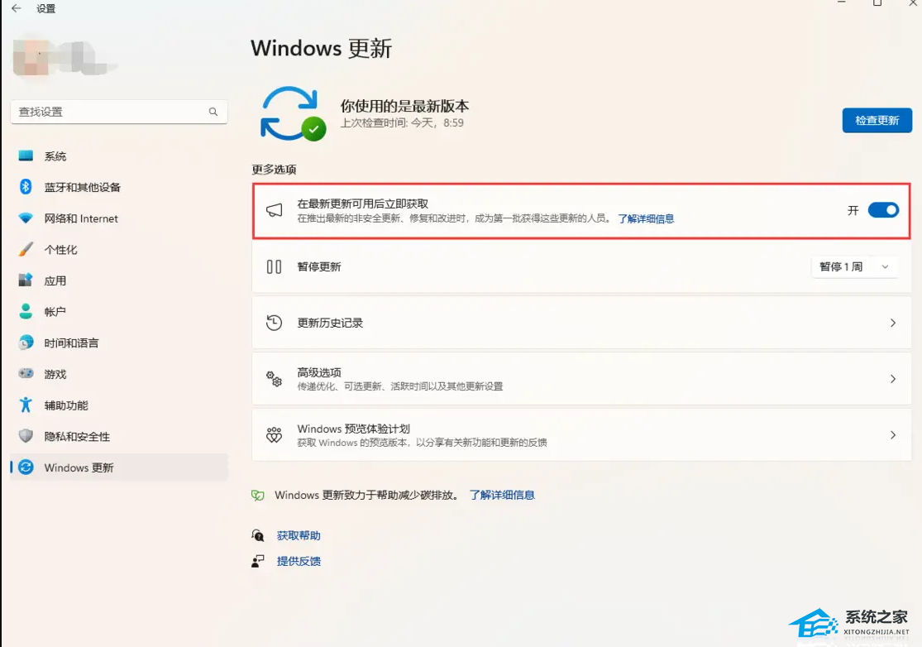Select 系统 in the sidebar
The height and width of the screenshot is (647, 922).
[119, 156]
